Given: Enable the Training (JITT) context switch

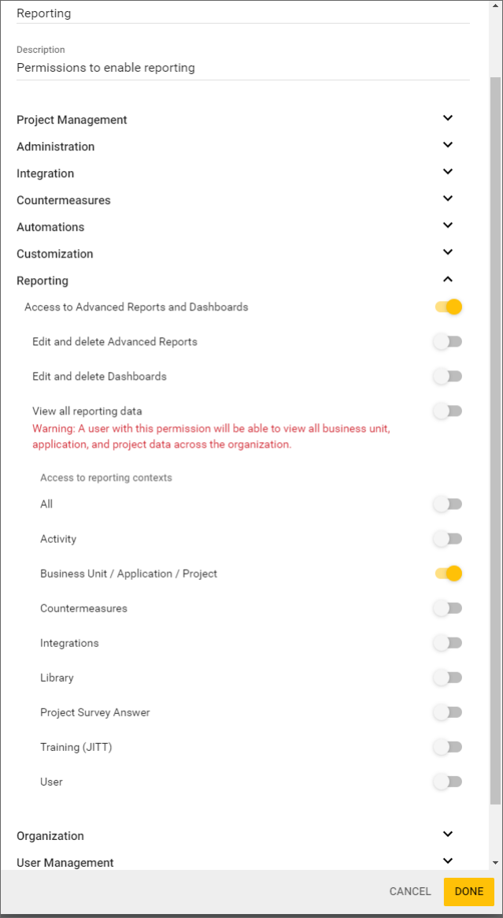Looking at the screenshot, I should click(x=447, y=746).
